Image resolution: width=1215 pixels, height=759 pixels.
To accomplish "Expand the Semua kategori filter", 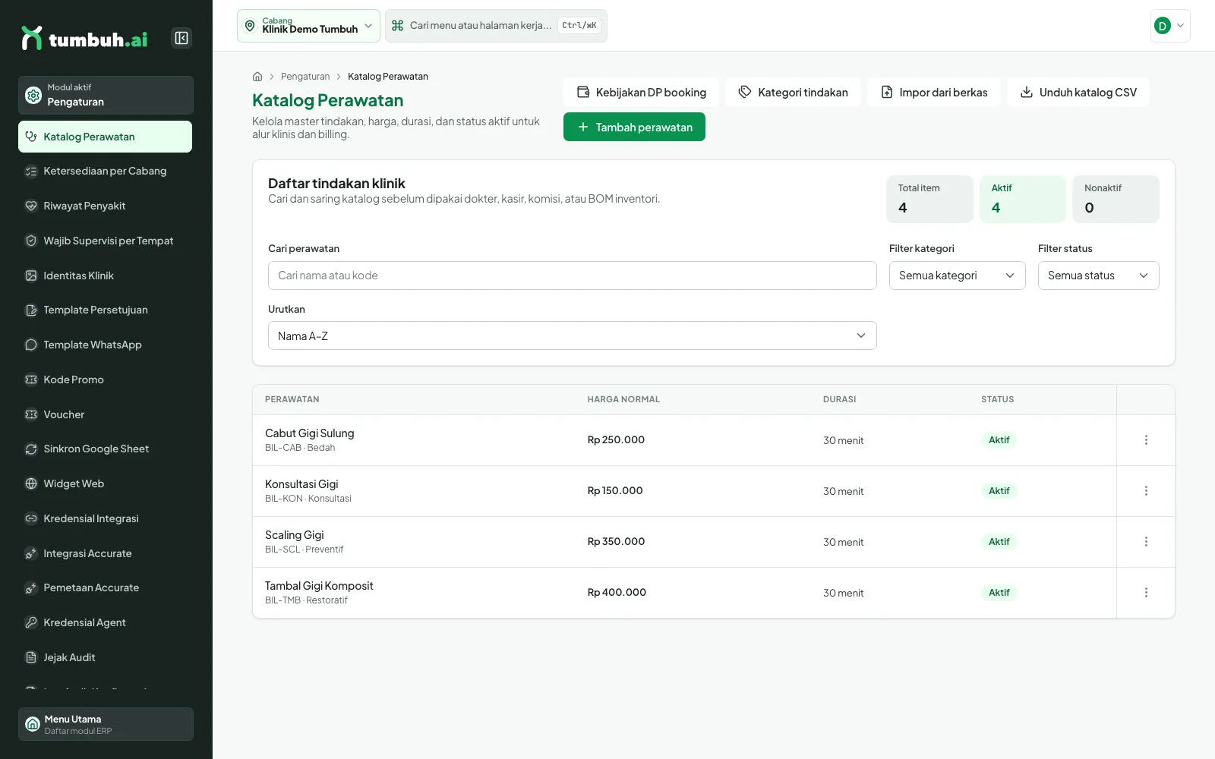I will click(957, 276).
